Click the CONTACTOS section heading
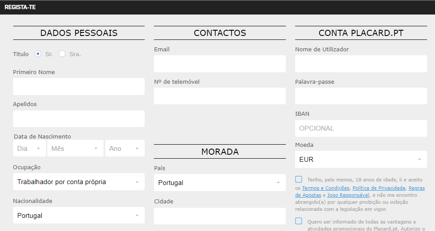 (220, 33)
